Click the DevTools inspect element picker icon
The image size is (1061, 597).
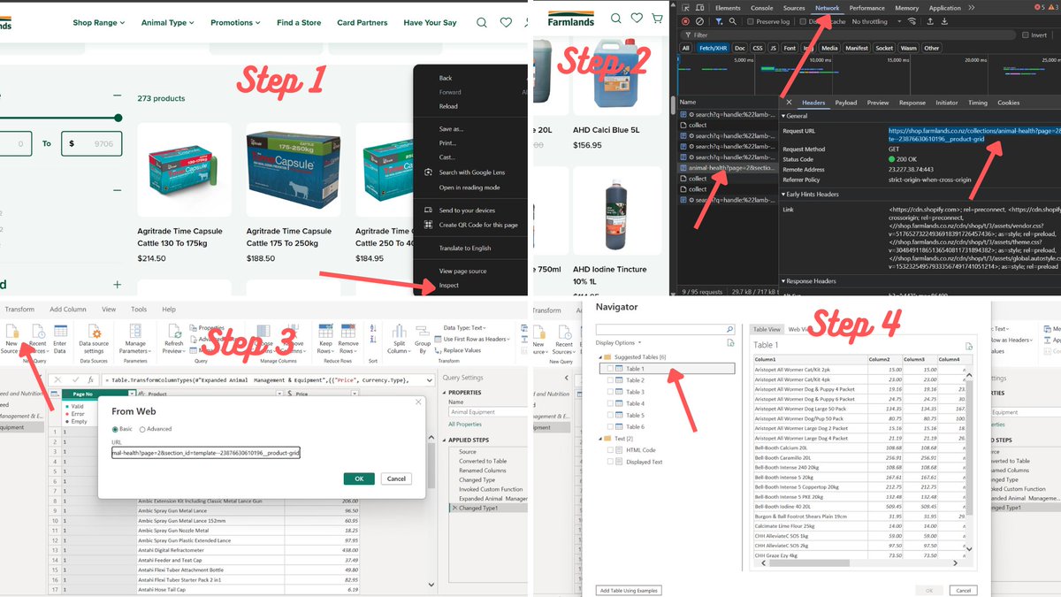684,8
